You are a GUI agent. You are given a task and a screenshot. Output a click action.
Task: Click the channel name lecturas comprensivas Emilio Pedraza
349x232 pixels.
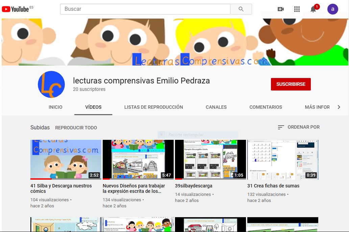pos(141,80)
